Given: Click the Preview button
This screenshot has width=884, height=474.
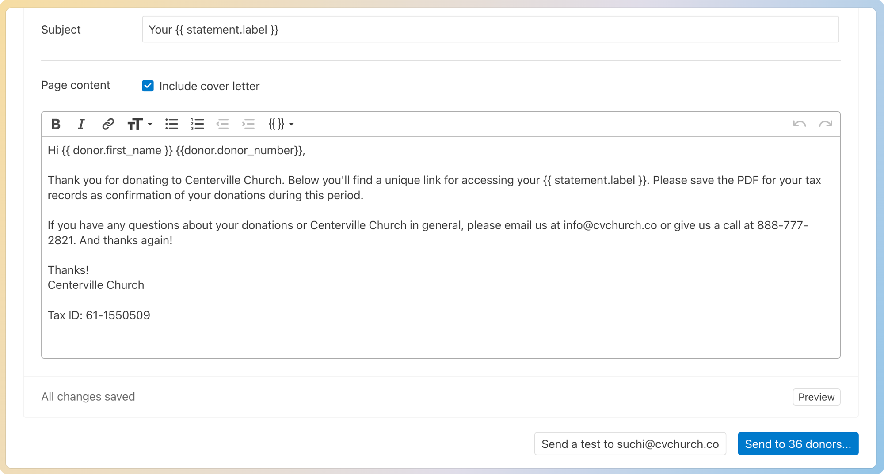Looking at the screenshot, I should click(816, 397).
